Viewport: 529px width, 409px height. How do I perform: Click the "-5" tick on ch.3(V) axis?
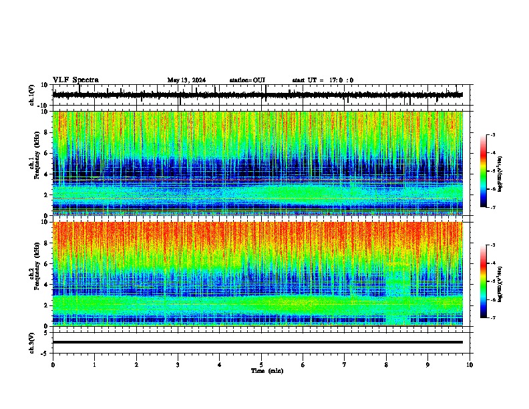pos(45,354)
